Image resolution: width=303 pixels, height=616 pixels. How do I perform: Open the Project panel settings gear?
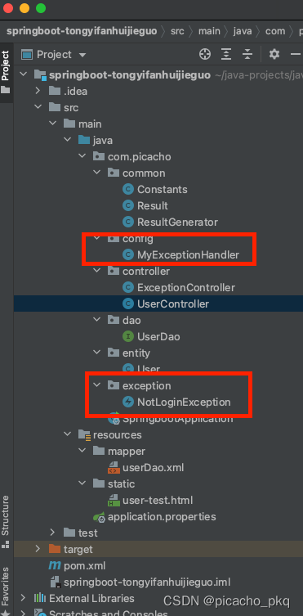point(274,54)
